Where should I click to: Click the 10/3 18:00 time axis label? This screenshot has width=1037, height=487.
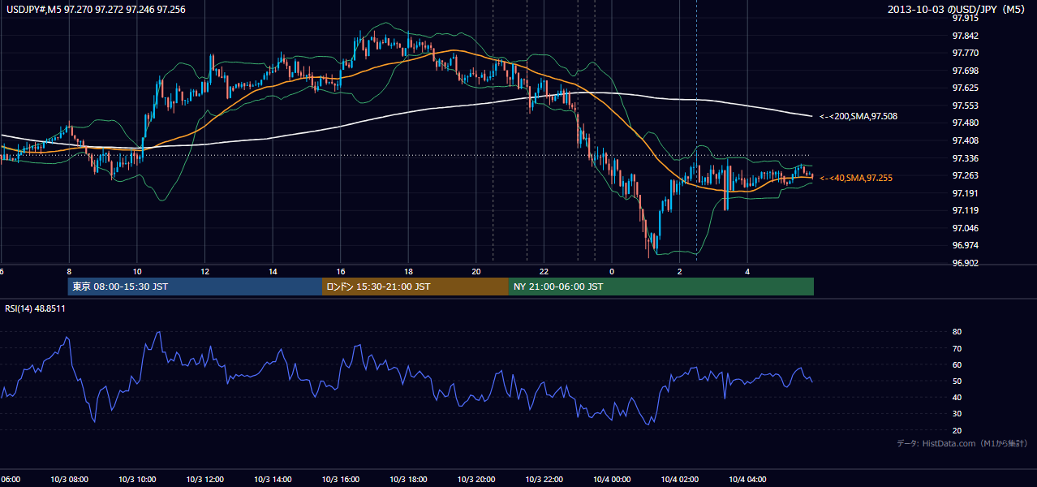[409, 480]
